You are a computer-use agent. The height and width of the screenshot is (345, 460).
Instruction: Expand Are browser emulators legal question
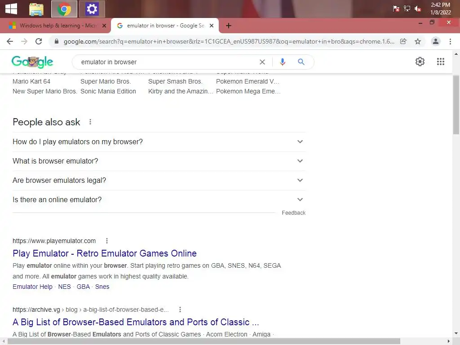click(x=159, y=181)
